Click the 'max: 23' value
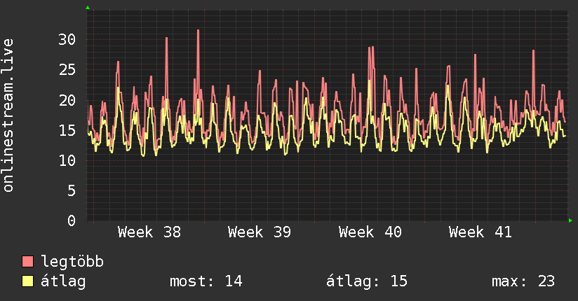 tap(523, 281)
